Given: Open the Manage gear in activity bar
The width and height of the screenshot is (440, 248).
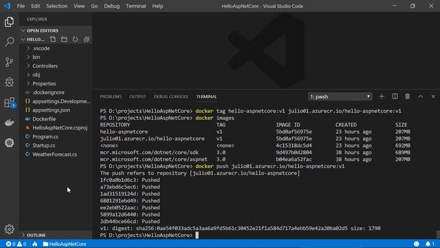Looking at the screenshot, I should (9, 229).
